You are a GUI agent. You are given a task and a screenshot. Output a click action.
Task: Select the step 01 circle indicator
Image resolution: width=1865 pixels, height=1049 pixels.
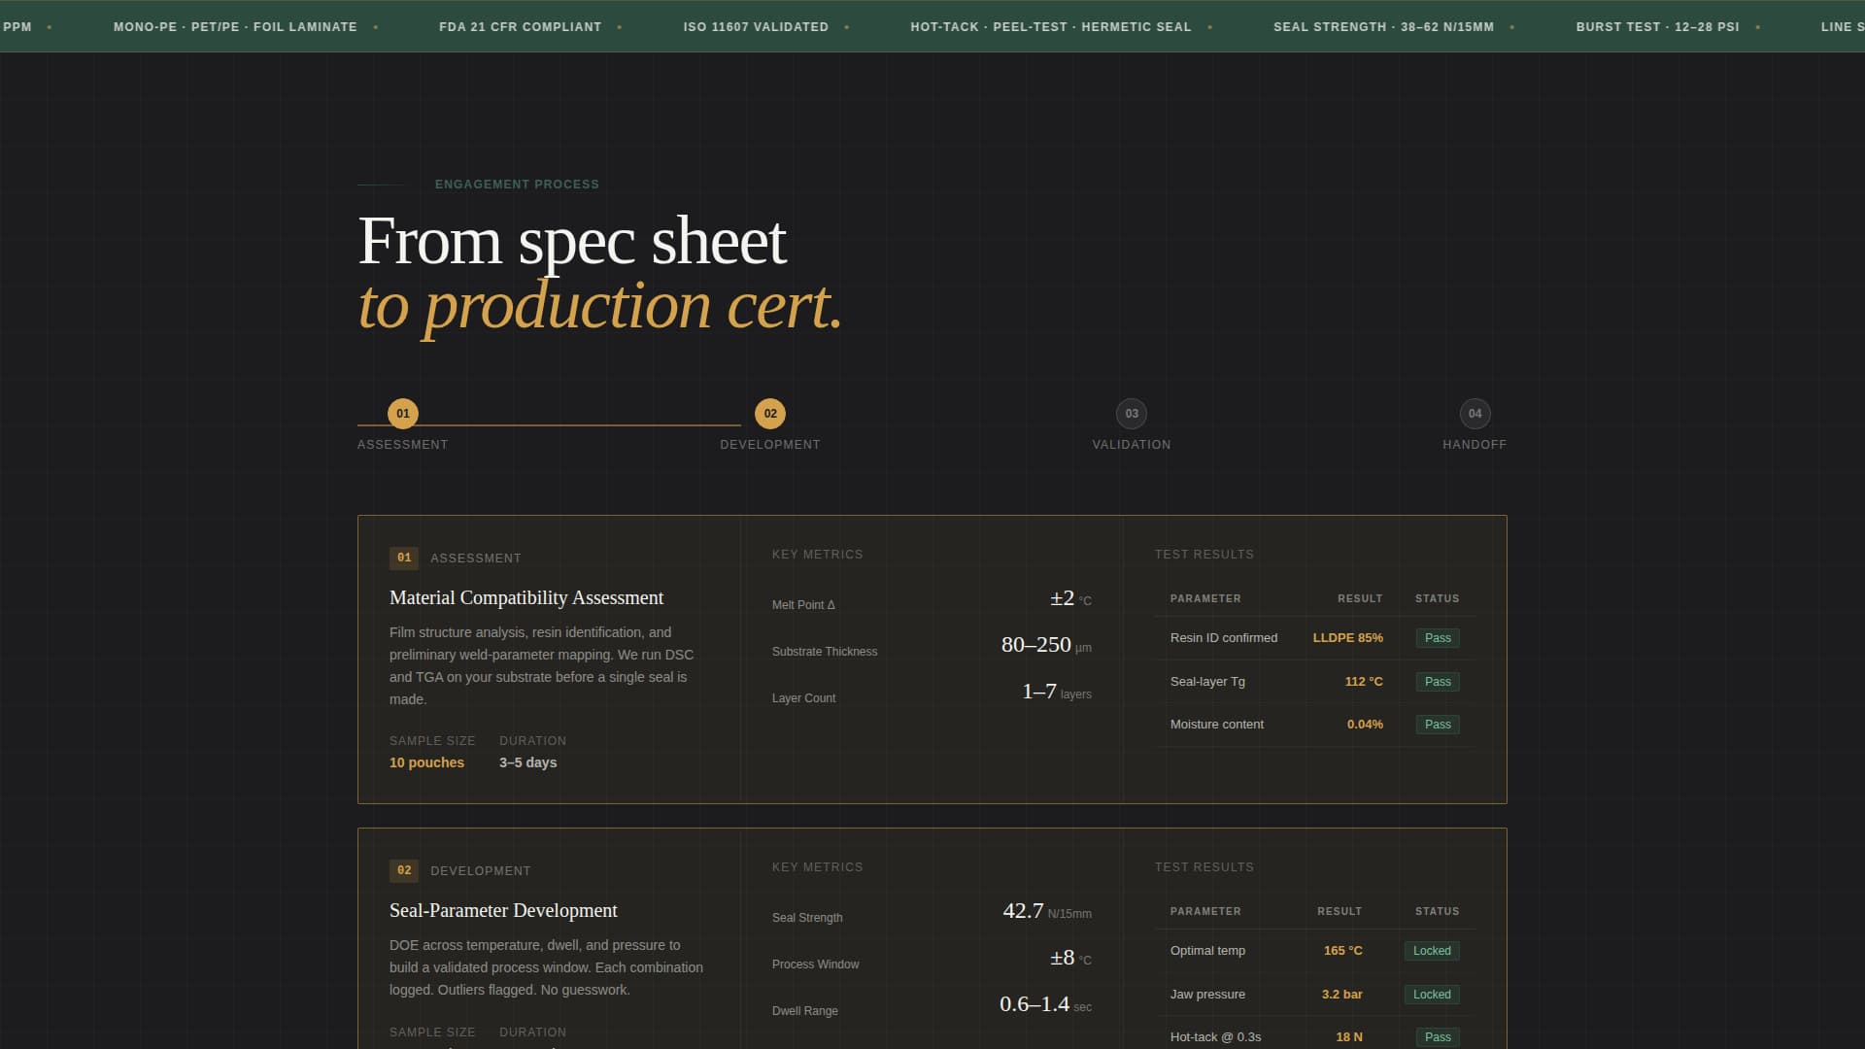[402, 413]
